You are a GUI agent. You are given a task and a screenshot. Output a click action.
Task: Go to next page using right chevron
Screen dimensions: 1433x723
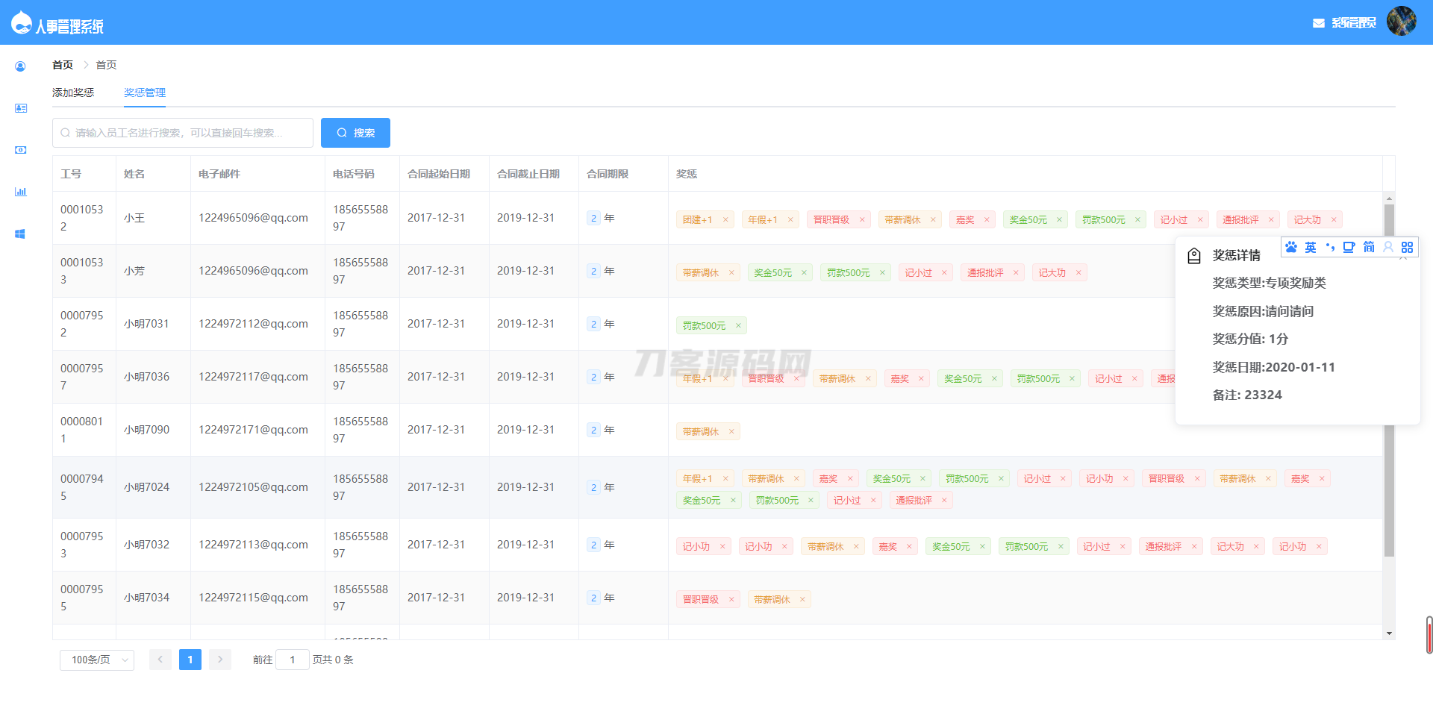[x=219, y=660]
